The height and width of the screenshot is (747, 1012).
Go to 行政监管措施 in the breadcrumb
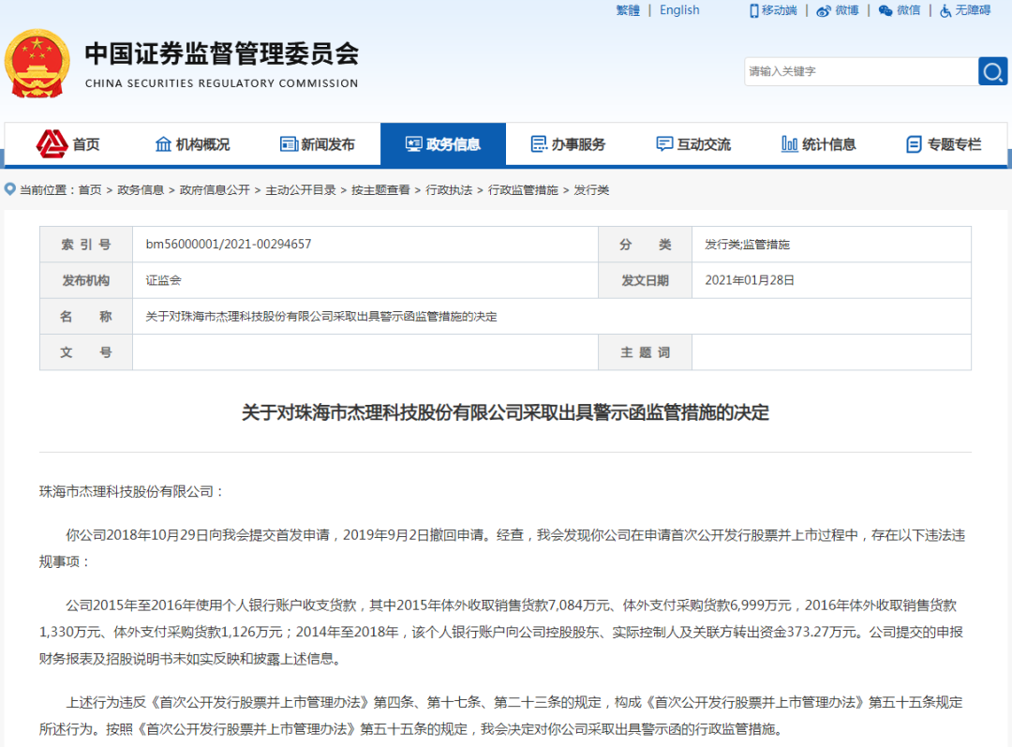tap(523, 190)
